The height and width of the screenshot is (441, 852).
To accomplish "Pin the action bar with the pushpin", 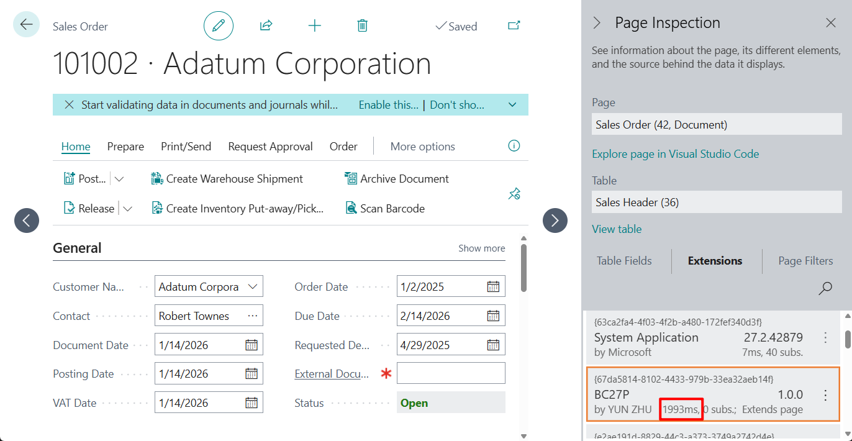I will [514, 193].
